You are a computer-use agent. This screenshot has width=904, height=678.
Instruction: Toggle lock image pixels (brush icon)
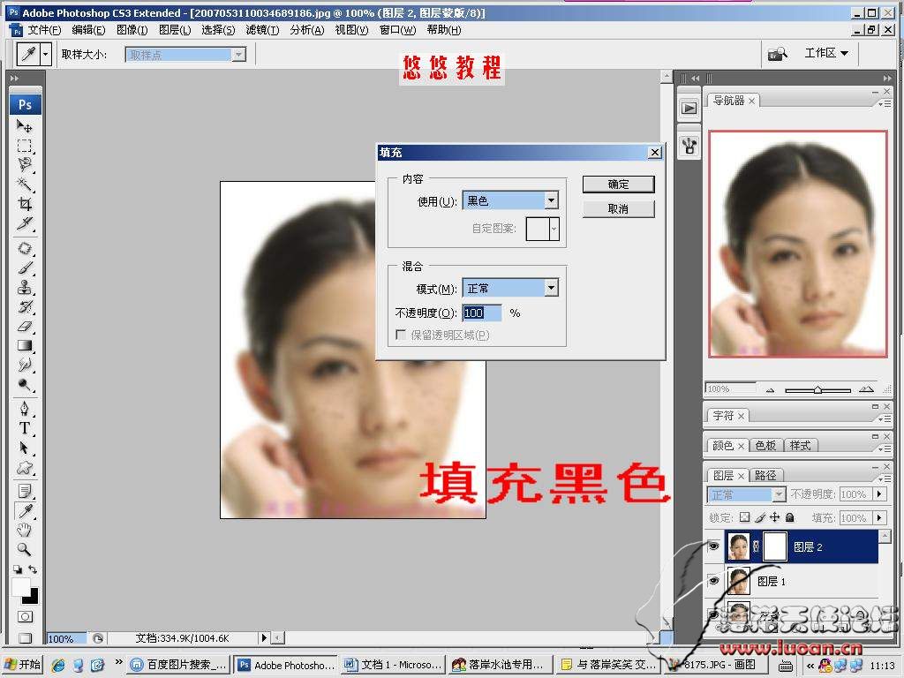coord(760,517)
